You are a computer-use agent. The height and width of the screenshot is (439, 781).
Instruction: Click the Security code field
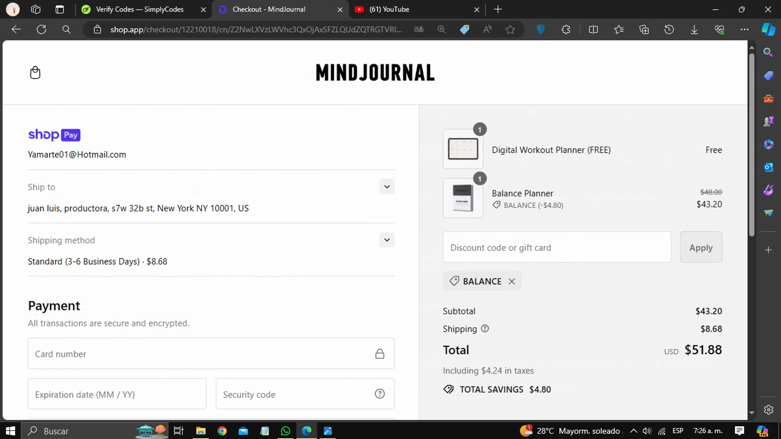pyautogui.click(x=305, y=394)
